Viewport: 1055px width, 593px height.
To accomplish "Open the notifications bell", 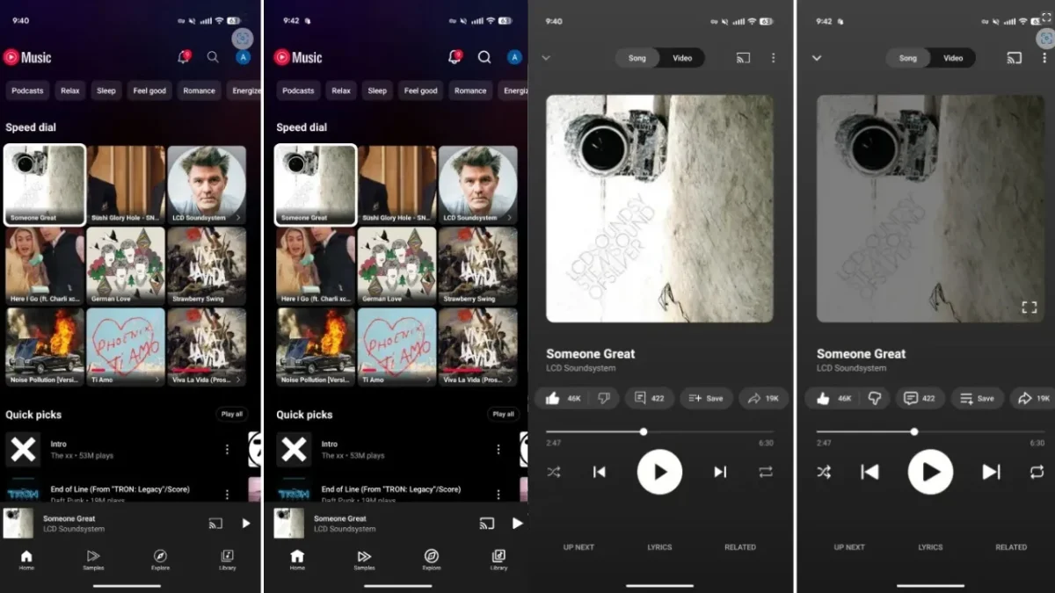I will (182, 56).
